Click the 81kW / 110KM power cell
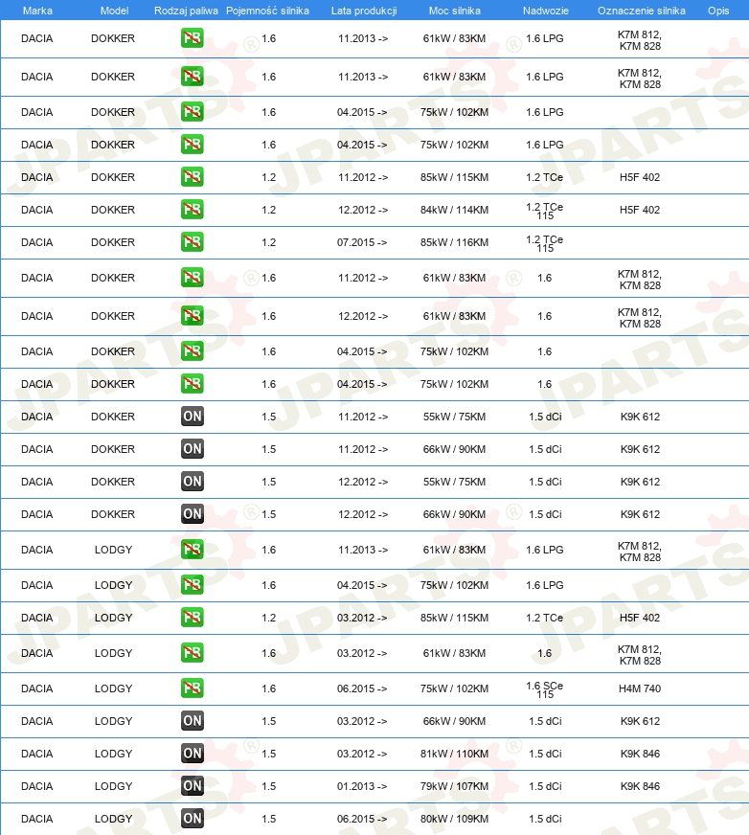 (454, 754)
